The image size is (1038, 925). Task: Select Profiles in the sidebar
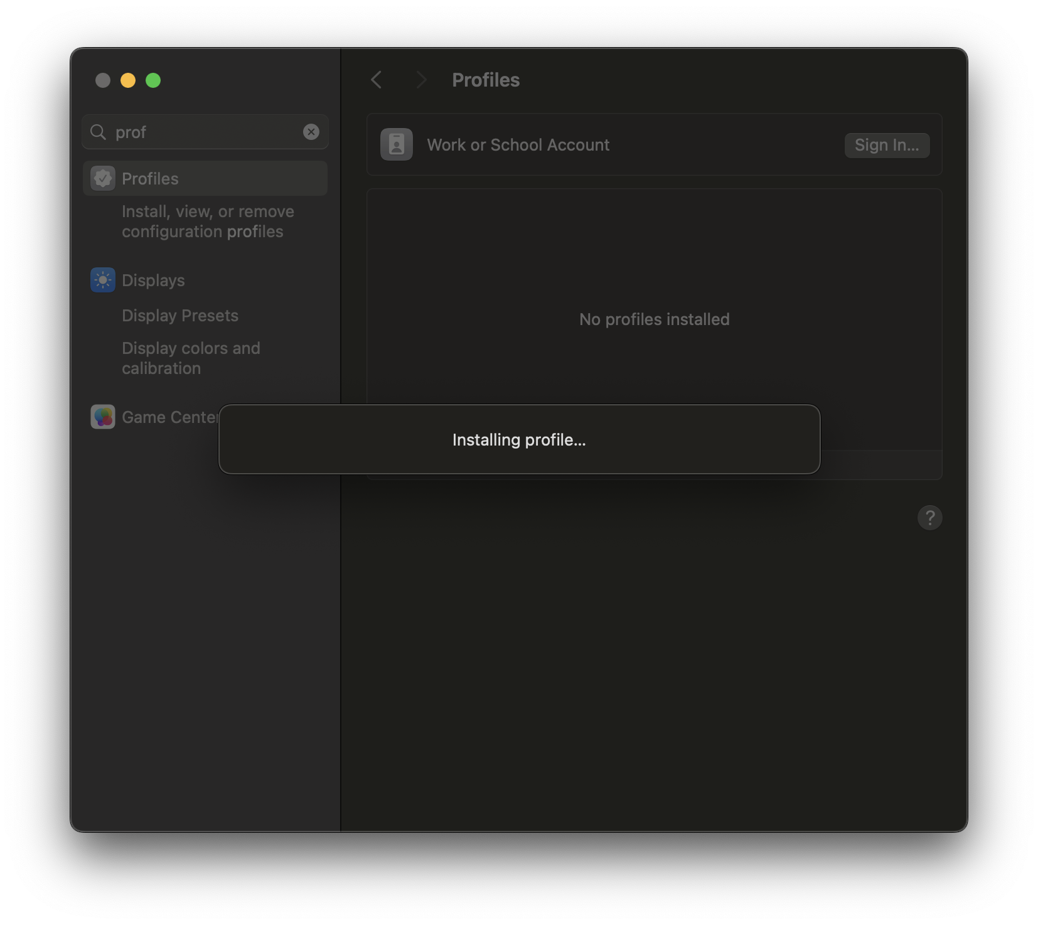click(x=205, y=178)
